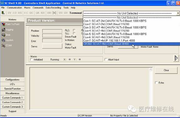Click the right-pointing triangle arrow button
The image size is (180, 118).
point(176,58)
